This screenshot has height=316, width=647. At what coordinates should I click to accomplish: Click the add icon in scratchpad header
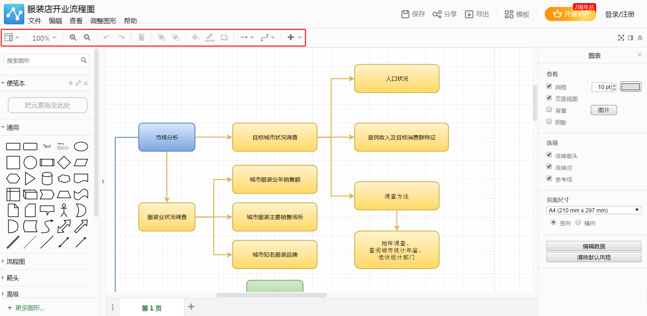pyautogui.click(x=71, y=83)
